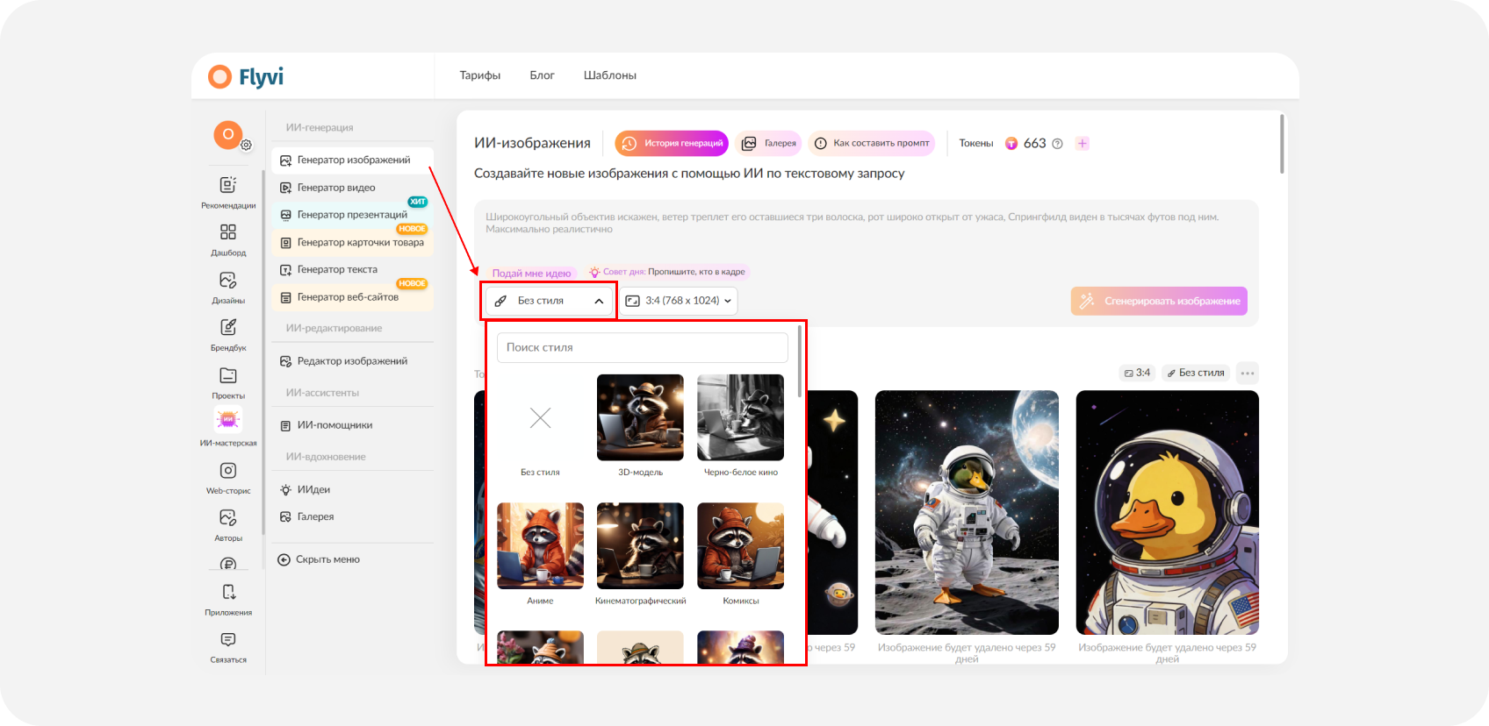Click the style list scrollbar
The image size is (1489, 726).
click(799, 361)
